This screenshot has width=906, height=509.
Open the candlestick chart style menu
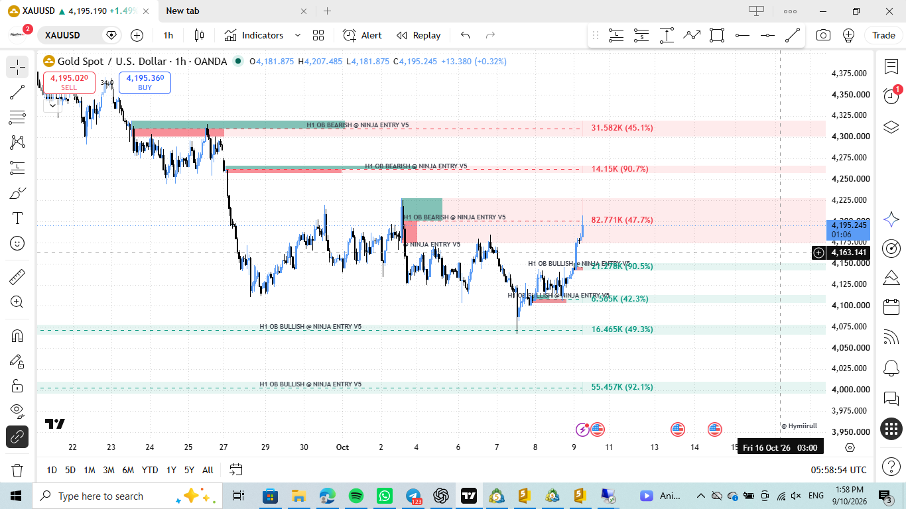(x=199, y=35)
